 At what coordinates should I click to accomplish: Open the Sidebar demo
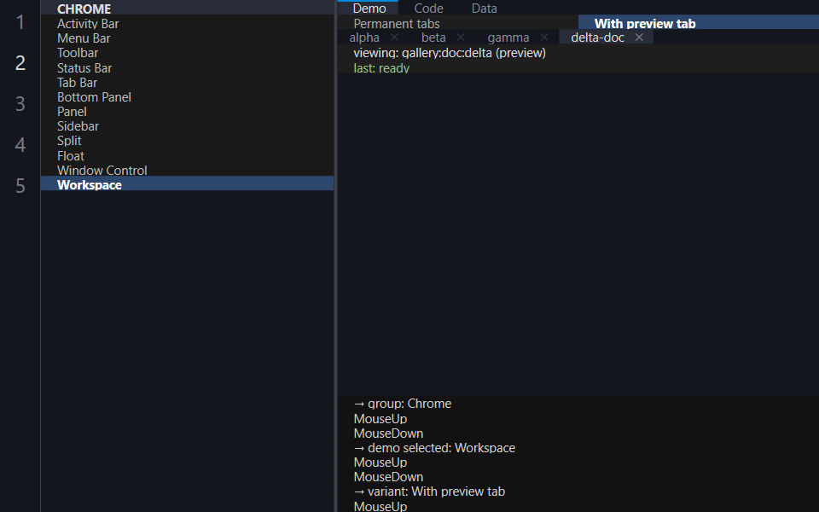tap(187, 126)
